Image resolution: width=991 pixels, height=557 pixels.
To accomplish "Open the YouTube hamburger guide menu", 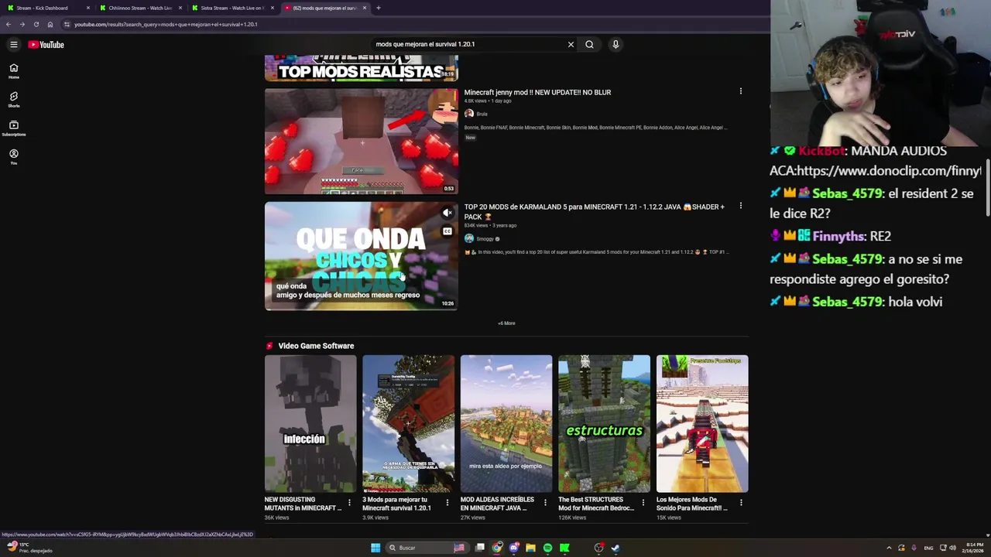I will pos(14,45).
